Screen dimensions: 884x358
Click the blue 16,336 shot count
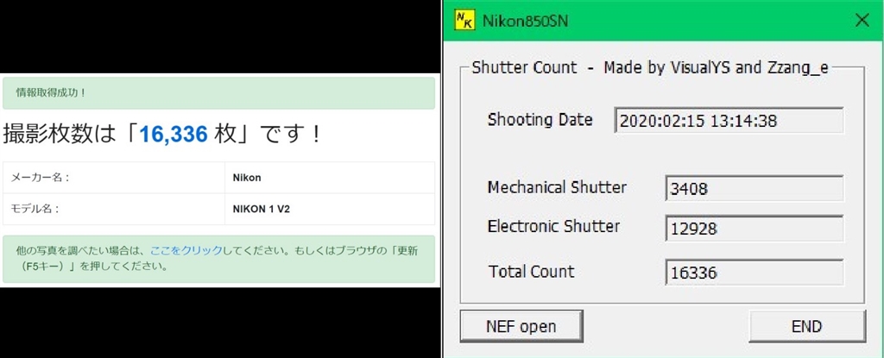[x=174, y=135]
